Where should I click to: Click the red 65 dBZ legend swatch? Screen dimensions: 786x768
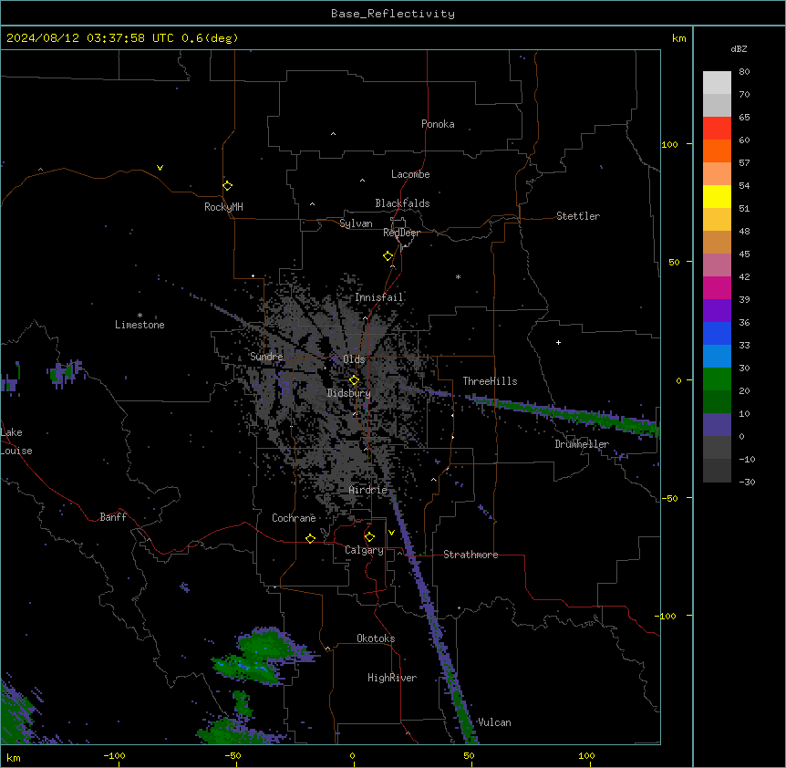[x=717, y=129]
